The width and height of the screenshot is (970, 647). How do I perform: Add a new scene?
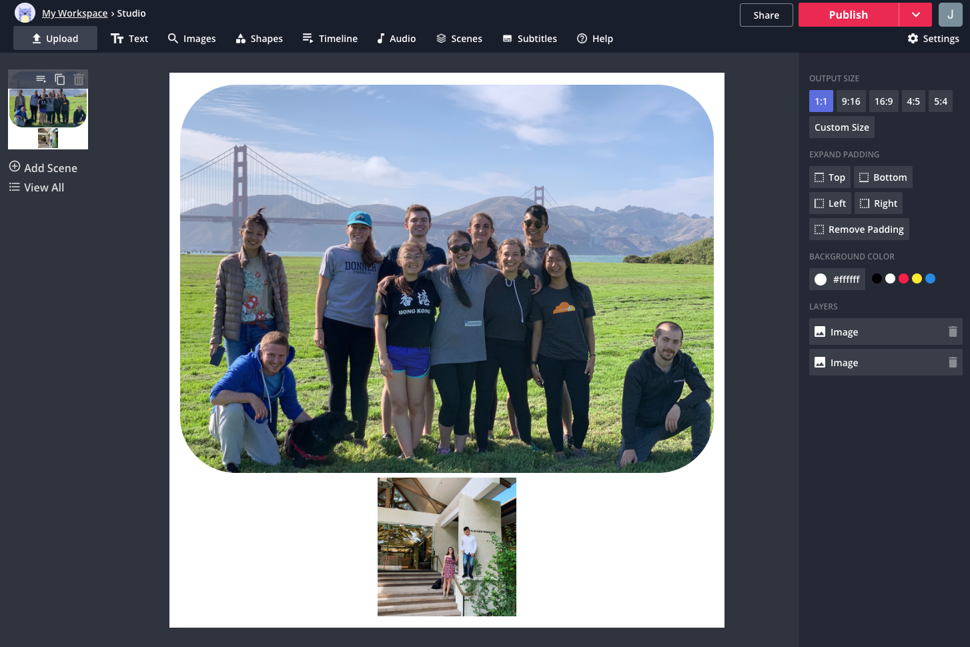pos(43,167)
